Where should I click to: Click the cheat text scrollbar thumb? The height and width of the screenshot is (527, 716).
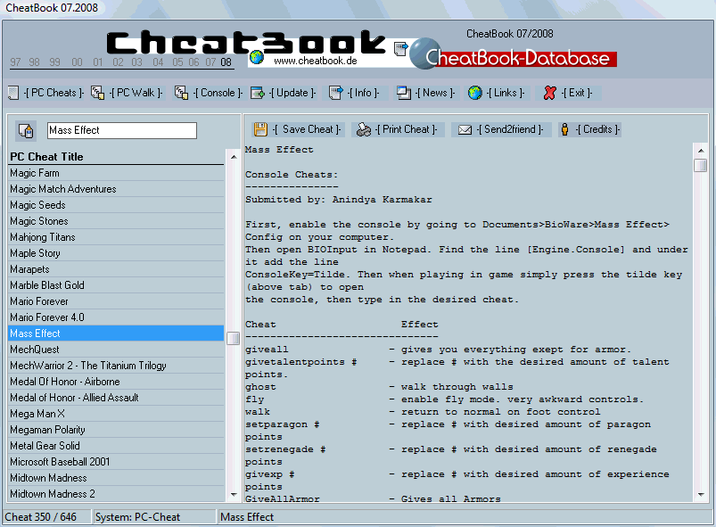[701, 165]
